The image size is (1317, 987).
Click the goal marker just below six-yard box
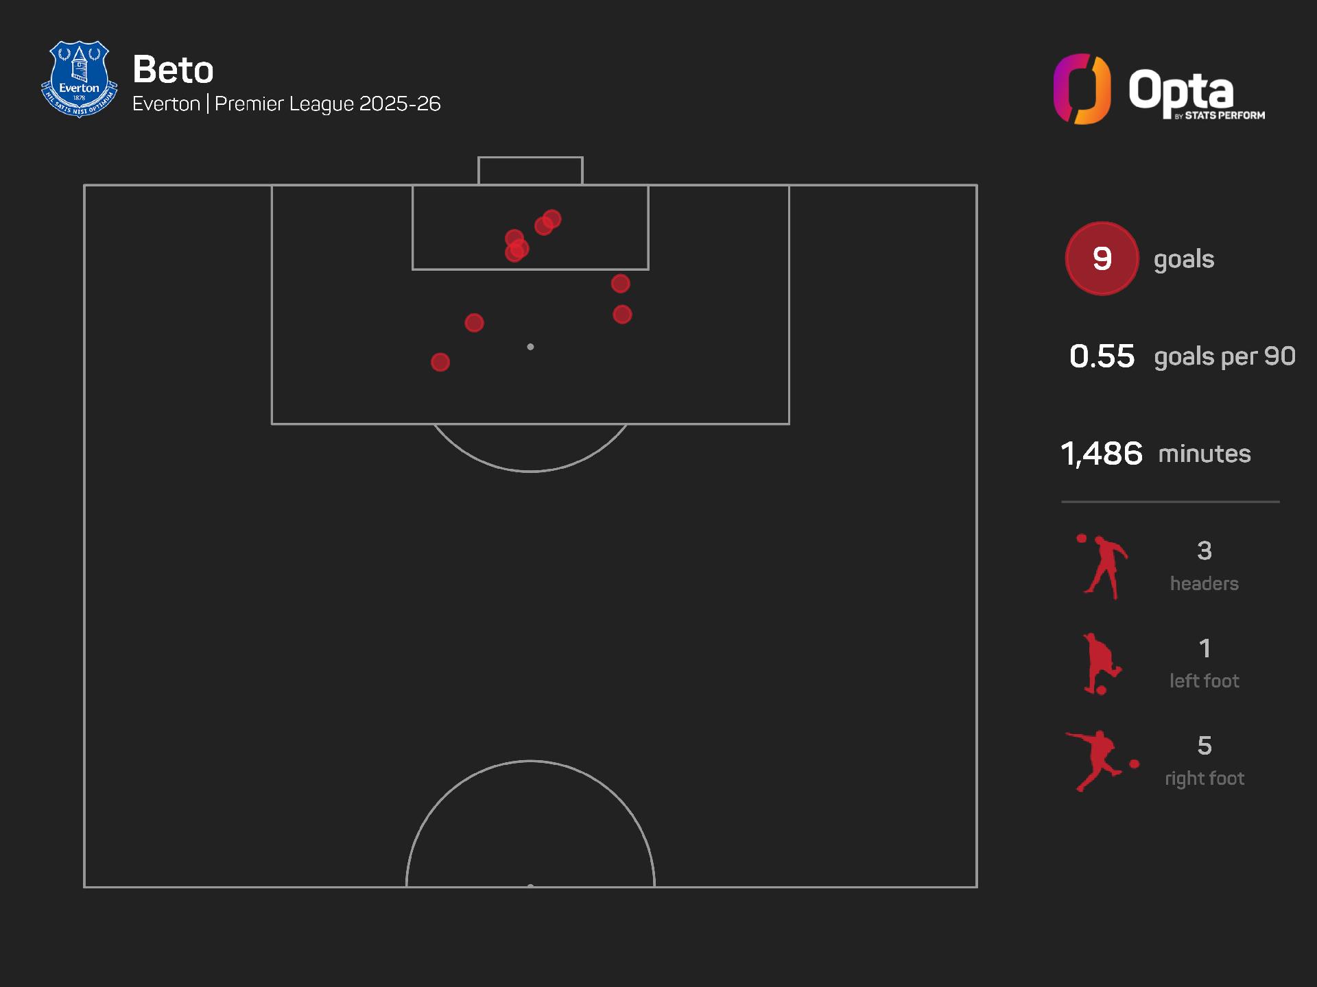point(620,283)
